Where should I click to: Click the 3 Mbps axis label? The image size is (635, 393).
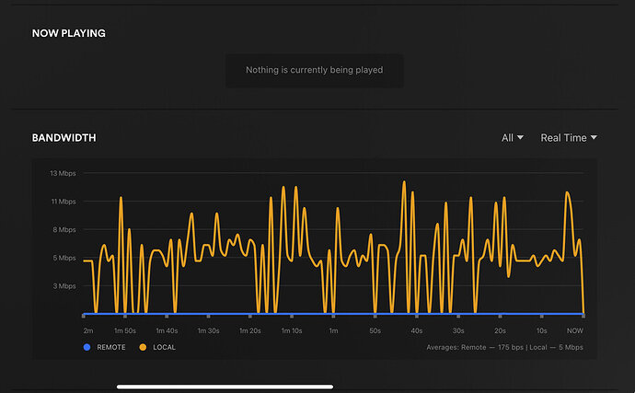pyautogui.click(x=64, y=286)
